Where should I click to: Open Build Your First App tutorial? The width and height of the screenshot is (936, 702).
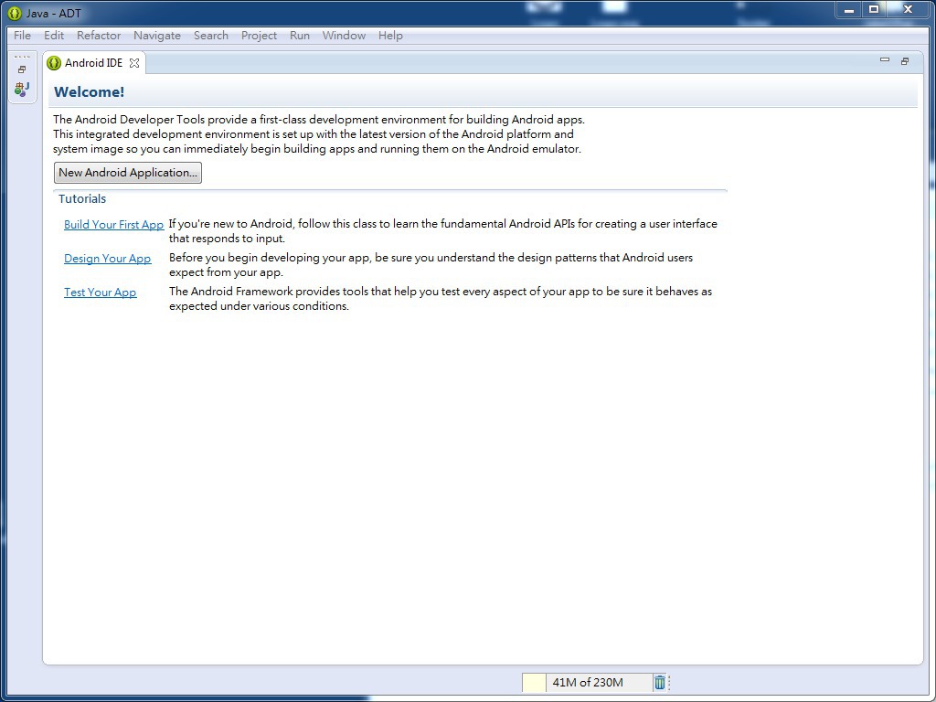tap(113, 225)
